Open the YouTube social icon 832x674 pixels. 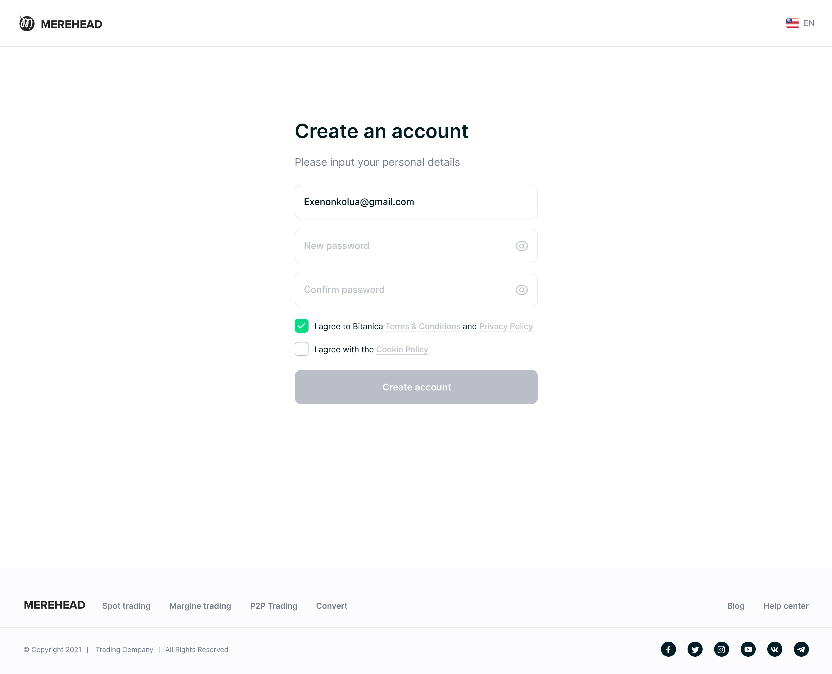tap(748, 649)
